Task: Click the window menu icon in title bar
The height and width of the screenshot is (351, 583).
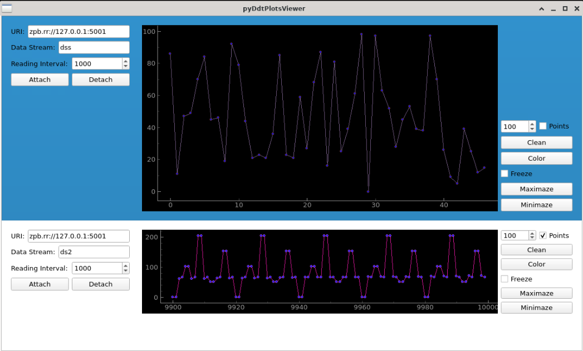Action: [x=7, y=8]
